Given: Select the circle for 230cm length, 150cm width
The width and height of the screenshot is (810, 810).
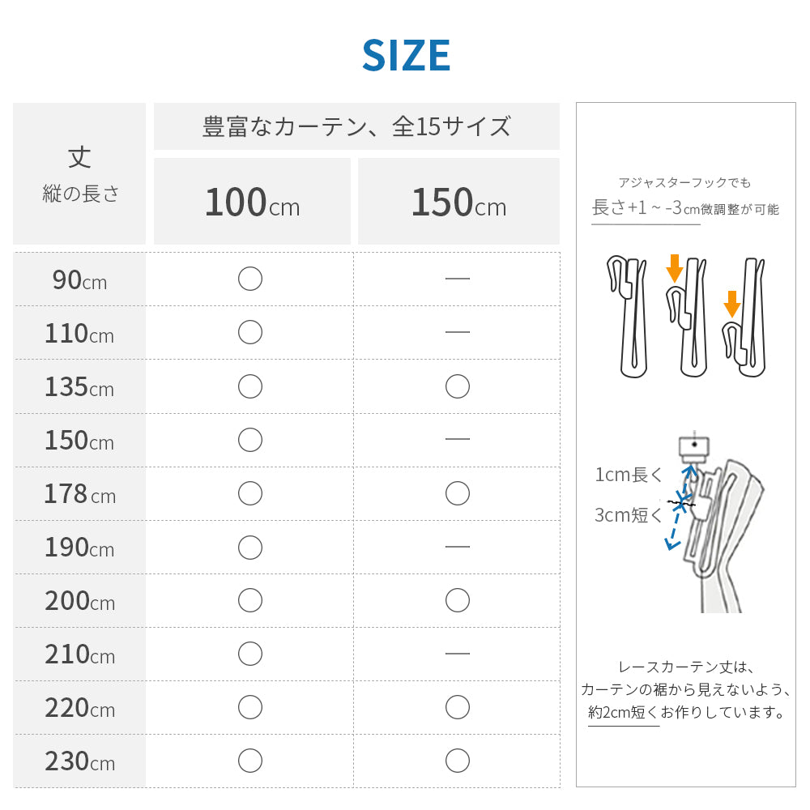Looking at the screenshot, I should (x=458, y=761).
